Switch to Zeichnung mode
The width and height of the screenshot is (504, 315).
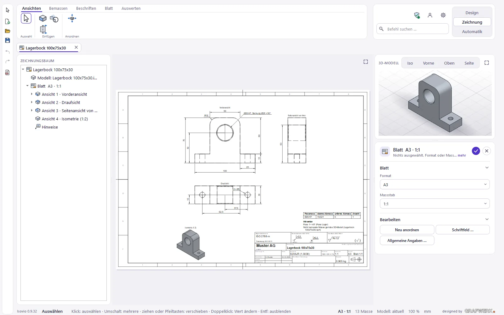pos(472,22)
